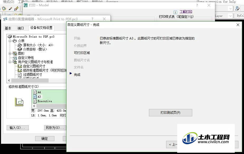This screenshot has width=244, height=154.
Task: Click the icon beside 介质目标
Action: [20, 49]
